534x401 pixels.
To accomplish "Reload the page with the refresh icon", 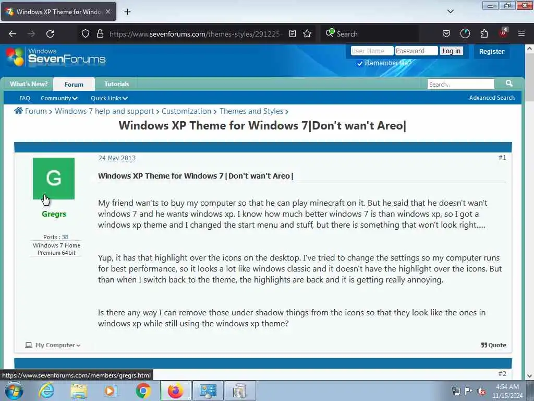I will (50, 34).
